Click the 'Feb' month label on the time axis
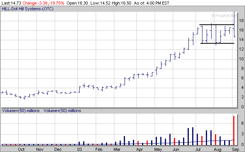This screenshot has width=245, height=152. click(x=99, y=149)
